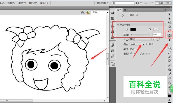
Task: Collapse the tools panel double-arrow
Action: [x=171, y=7]
